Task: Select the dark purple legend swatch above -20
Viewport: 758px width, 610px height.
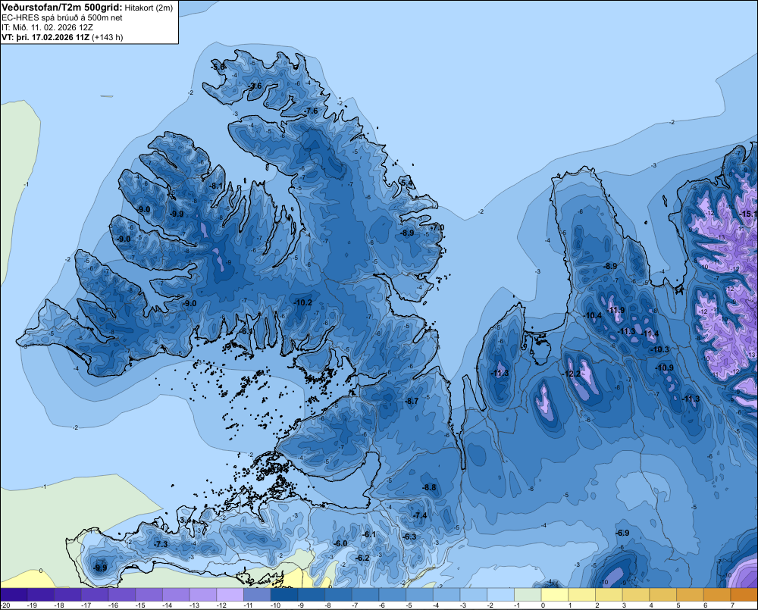Action: point(14,594)
